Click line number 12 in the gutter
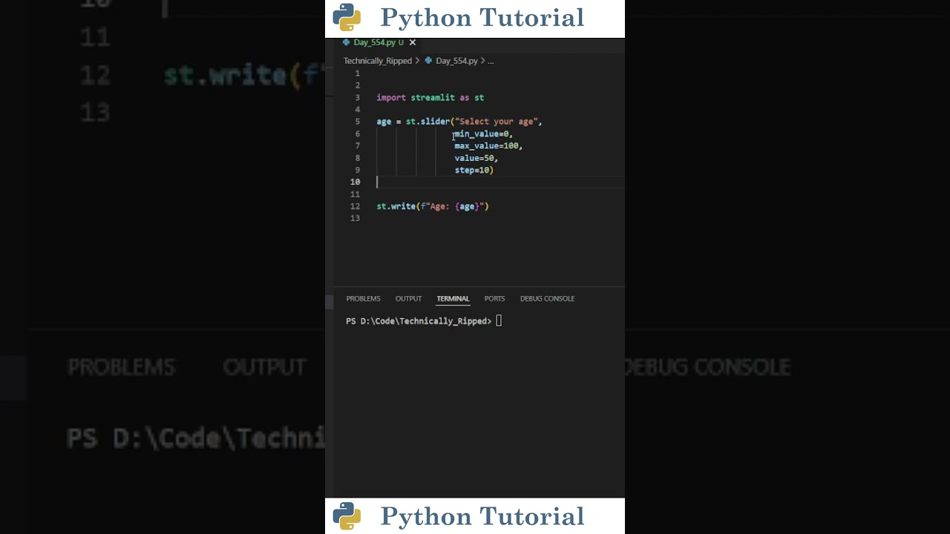 [x=355, y=206]
